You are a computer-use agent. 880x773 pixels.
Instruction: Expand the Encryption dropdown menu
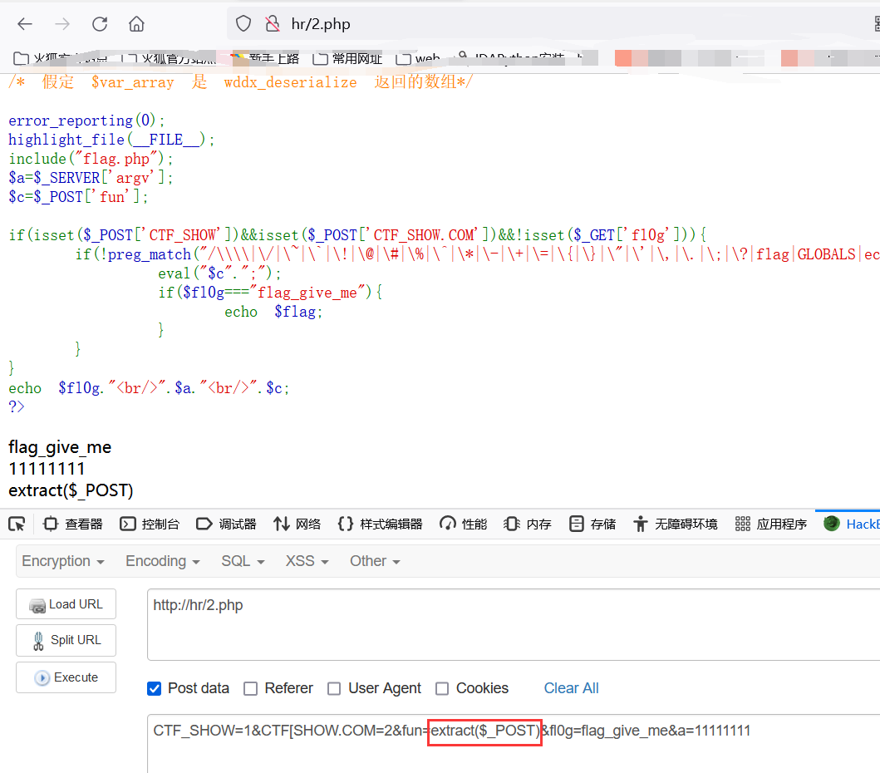tap(63, 561)
